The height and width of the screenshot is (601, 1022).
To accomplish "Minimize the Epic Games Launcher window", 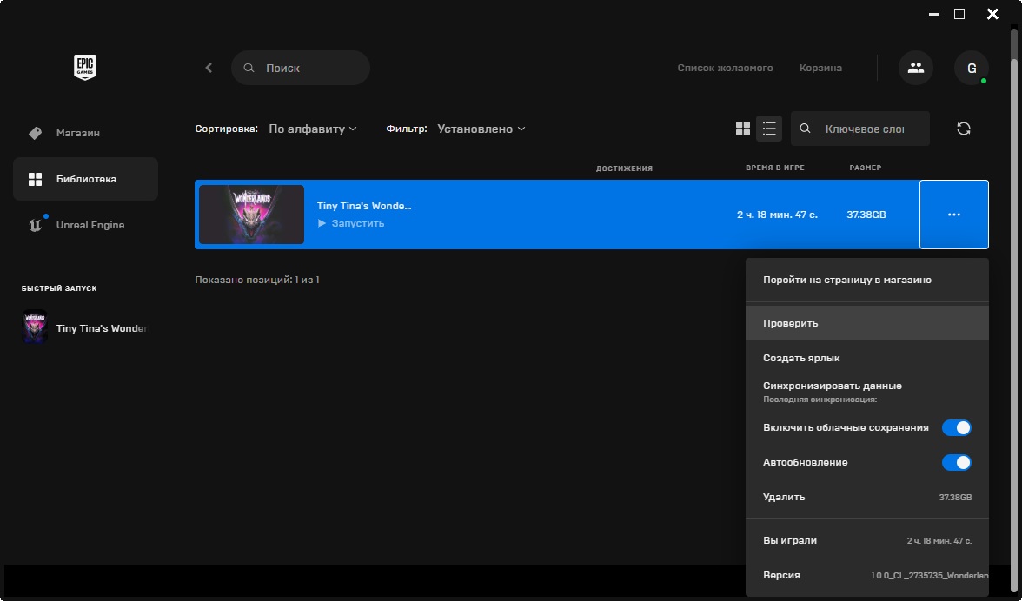I will (934, 14).
